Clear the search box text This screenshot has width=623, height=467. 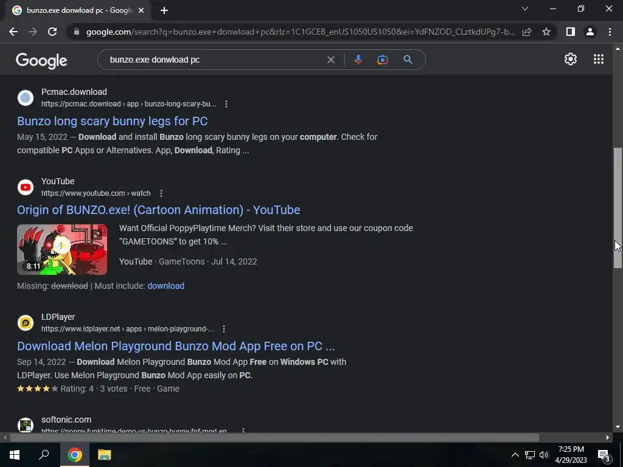click(x=330, y=60)
